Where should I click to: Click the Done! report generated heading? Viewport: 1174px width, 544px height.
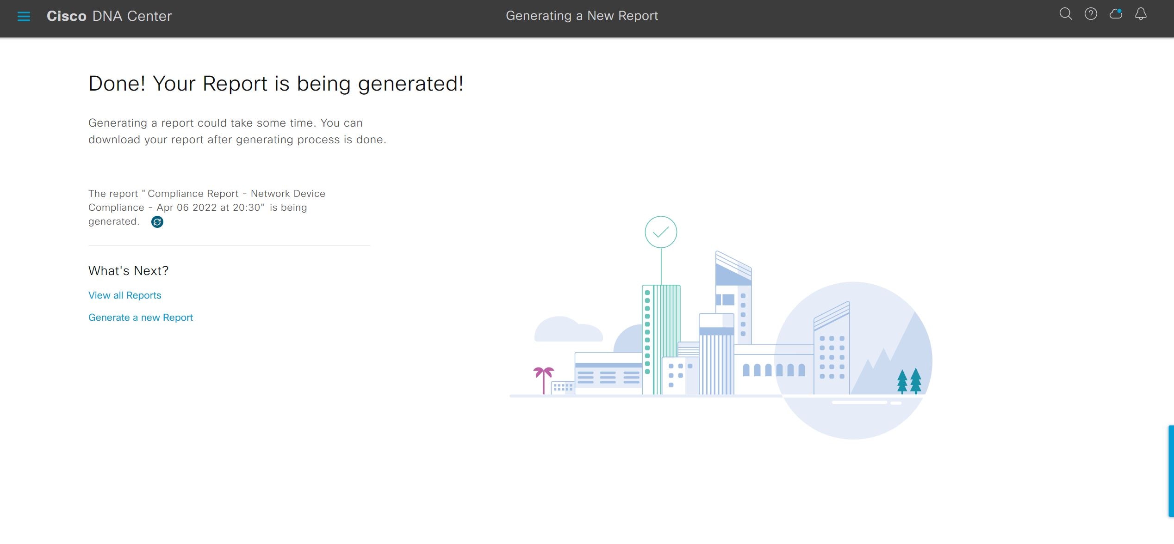click(276, 84)
